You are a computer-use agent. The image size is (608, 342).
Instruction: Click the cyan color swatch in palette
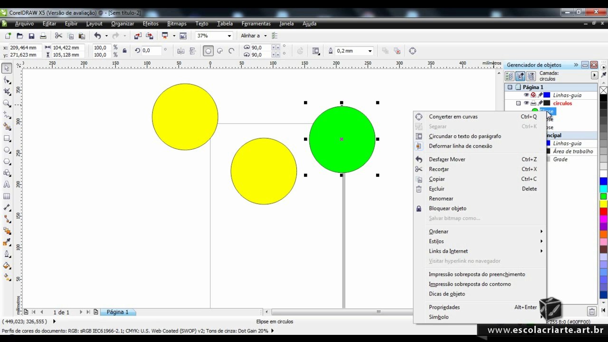point(603,189)
